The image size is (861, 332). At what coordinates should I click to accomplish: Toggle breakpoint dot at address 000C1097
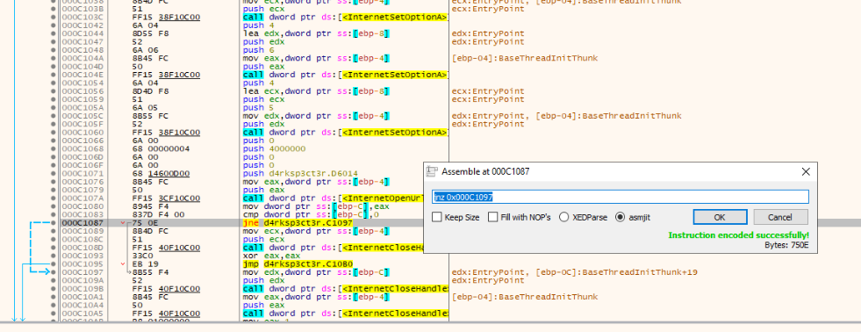54,272
